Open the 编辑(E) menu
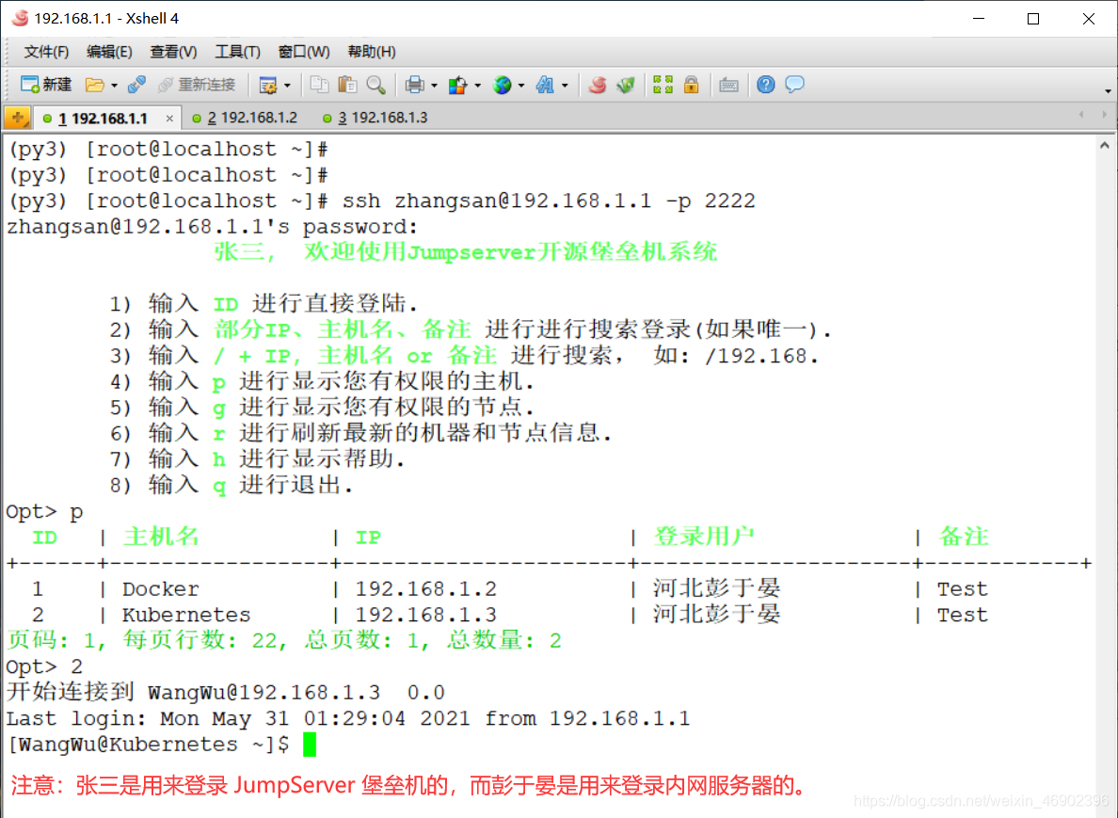 coord(109,52)
